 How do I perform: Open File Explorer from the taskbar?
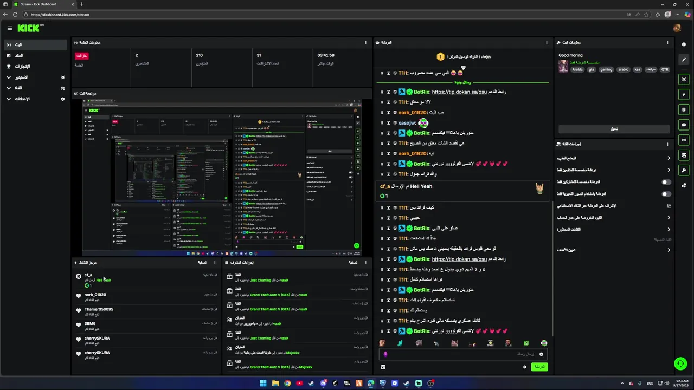pyautogui.click(x=275, y=383)
